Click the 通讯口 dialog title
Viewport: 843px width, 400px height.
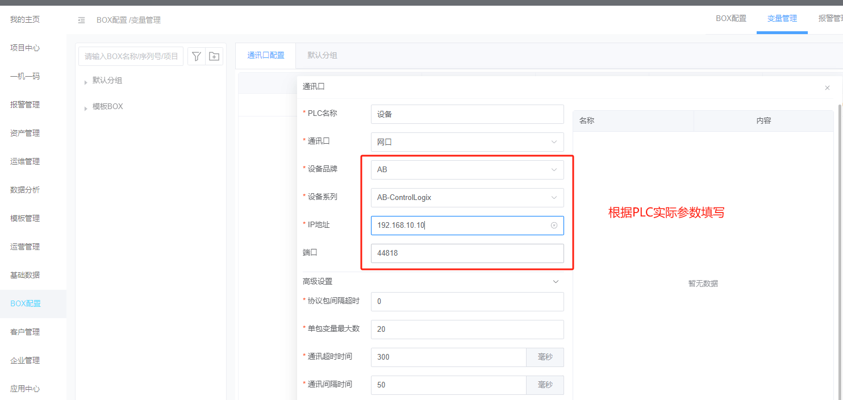[x=314, y=87]
